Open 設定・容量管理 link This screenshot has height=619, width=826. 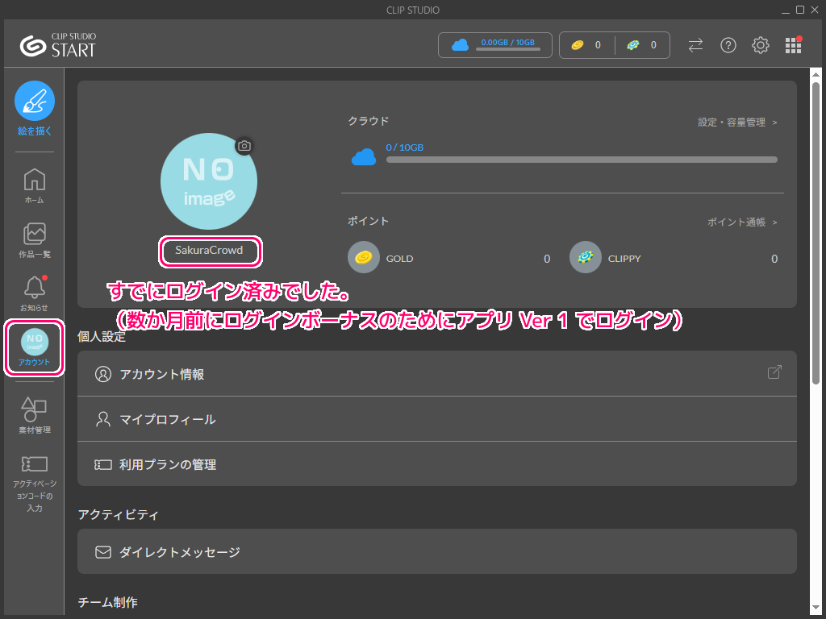click(x=737, y=123)
